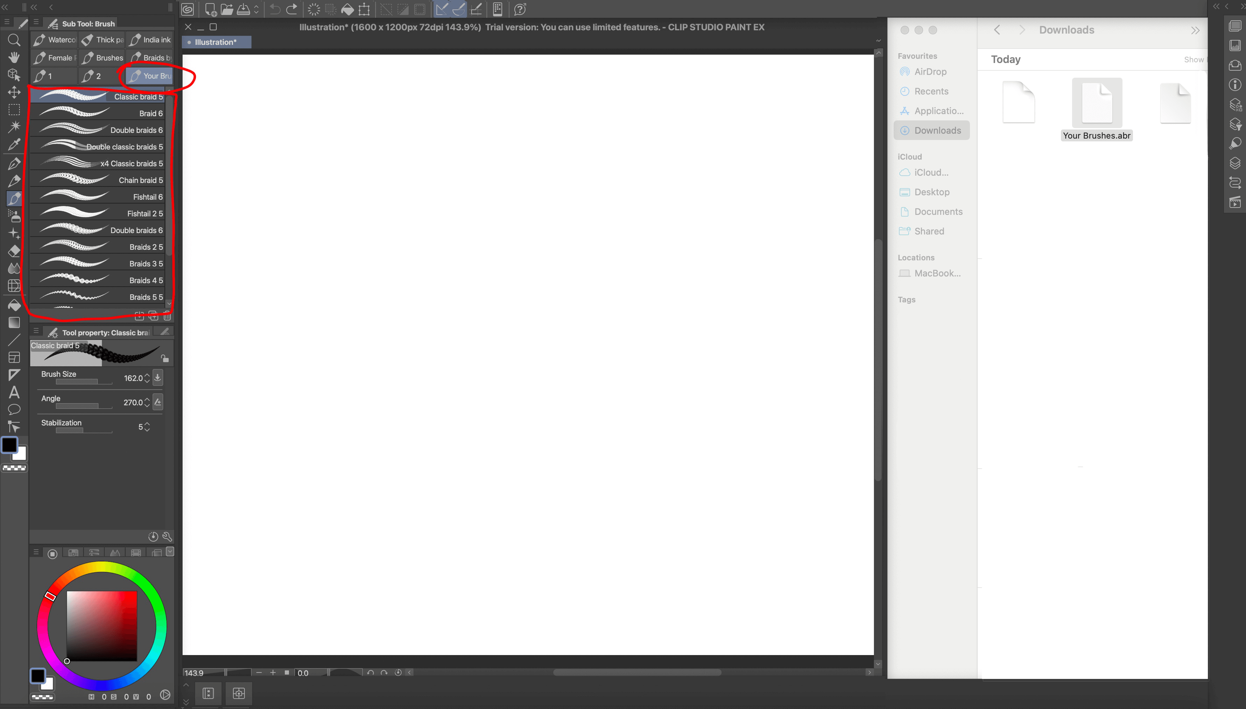Select the Text tool
This screenshot has width=1246, height=709.
[14, 392]
